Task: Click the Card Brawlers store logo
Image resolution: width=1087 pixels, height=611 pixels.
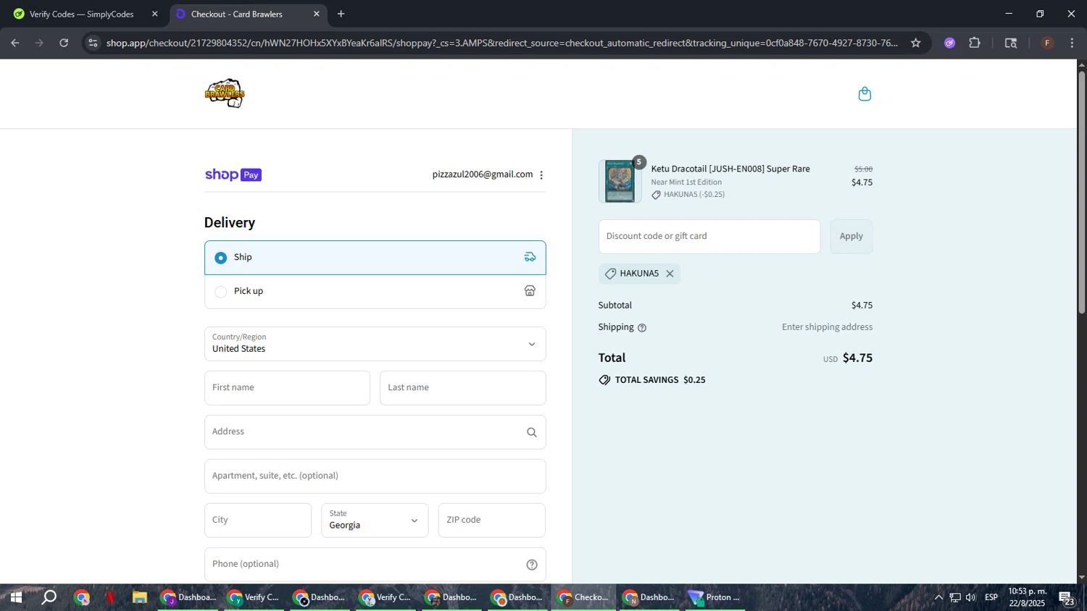Action: click(225, 93)
